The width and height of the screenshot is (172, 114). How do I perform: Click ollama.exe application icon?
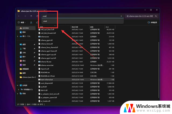point(39,37)
